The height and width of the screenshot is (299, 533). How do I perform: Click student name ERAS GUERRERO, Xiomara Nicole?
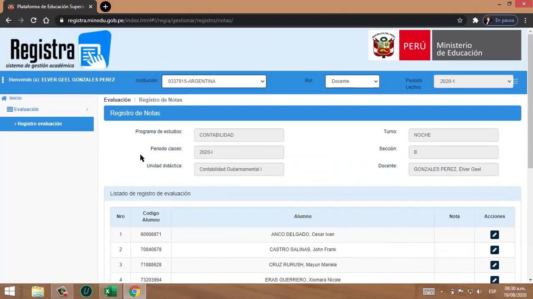pyautogui.click(x=303, y=280)
